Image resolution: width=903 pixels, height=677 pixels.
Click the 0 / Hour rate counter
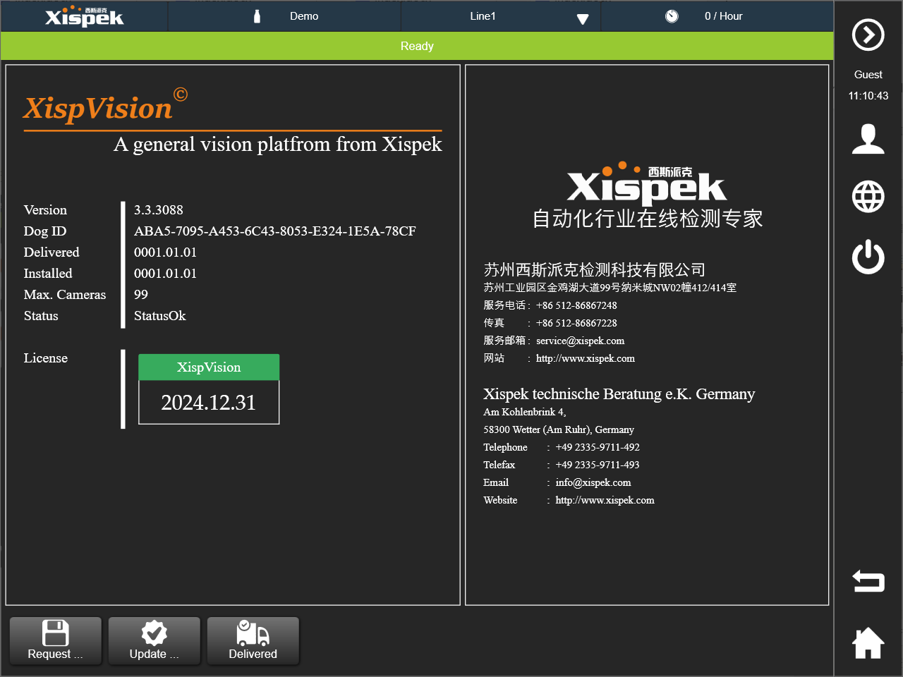point(723,16)
